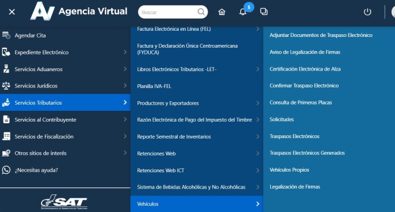395x212 pixels.
Task: Click Vehículos Propios option
Action: pyautogui.click(x=289, y=170)
